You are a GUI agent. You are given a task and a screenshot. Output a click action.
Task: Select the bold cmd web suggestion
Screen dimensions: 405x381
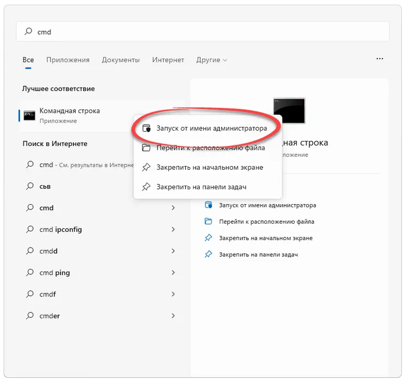102,208
